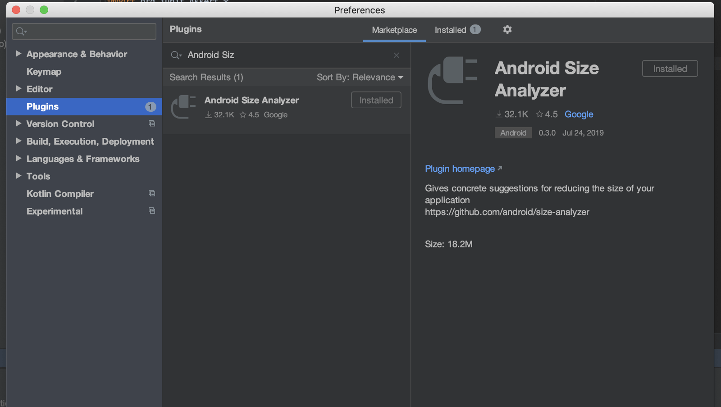The width and height of the screenshot is (721, 407).
Task: Click the Experimental project-level copy icon
Action: [152, 211]
